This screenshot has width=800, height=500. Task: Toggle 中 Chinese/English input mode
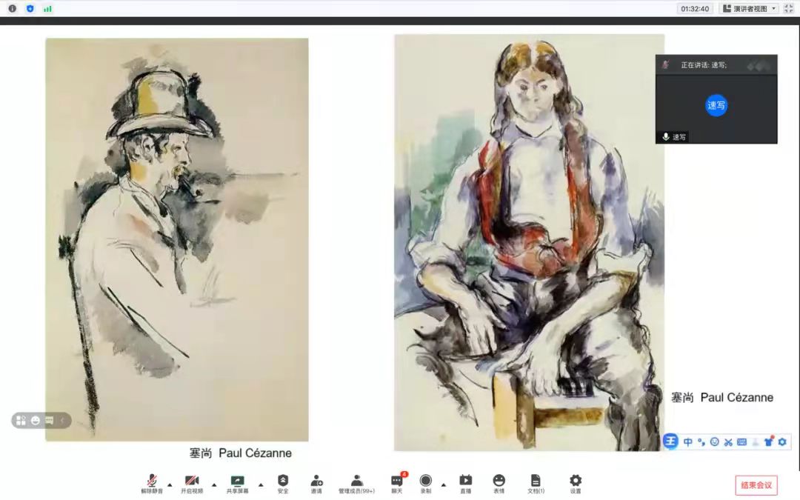(687, 441)
